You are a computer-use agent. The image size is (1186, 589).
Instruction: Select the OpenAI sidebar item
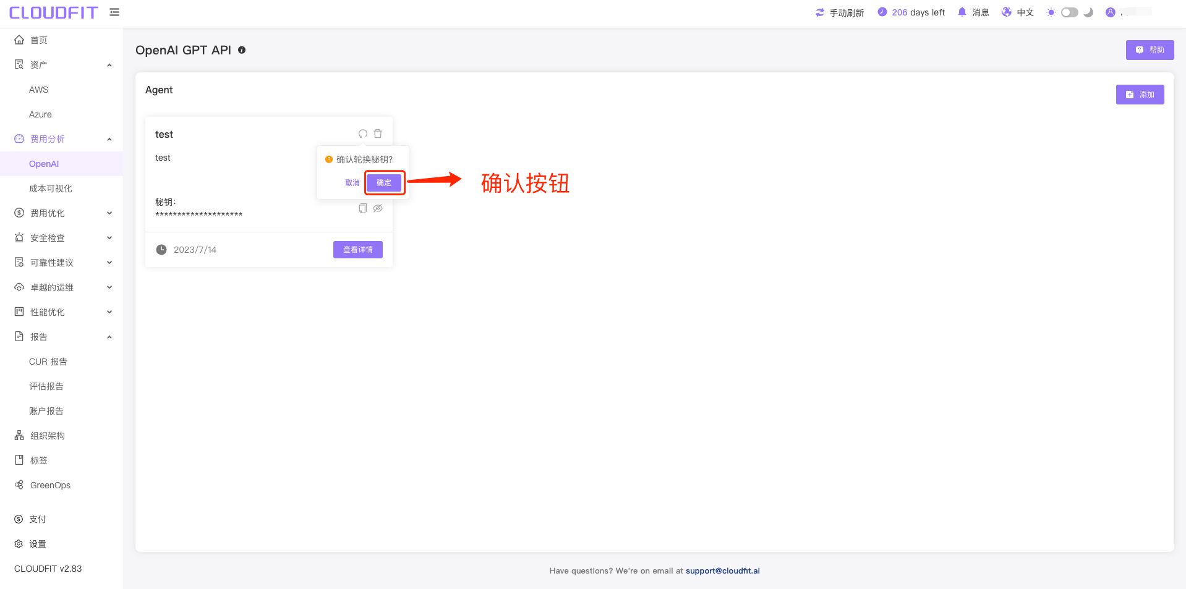coord(61,164)
